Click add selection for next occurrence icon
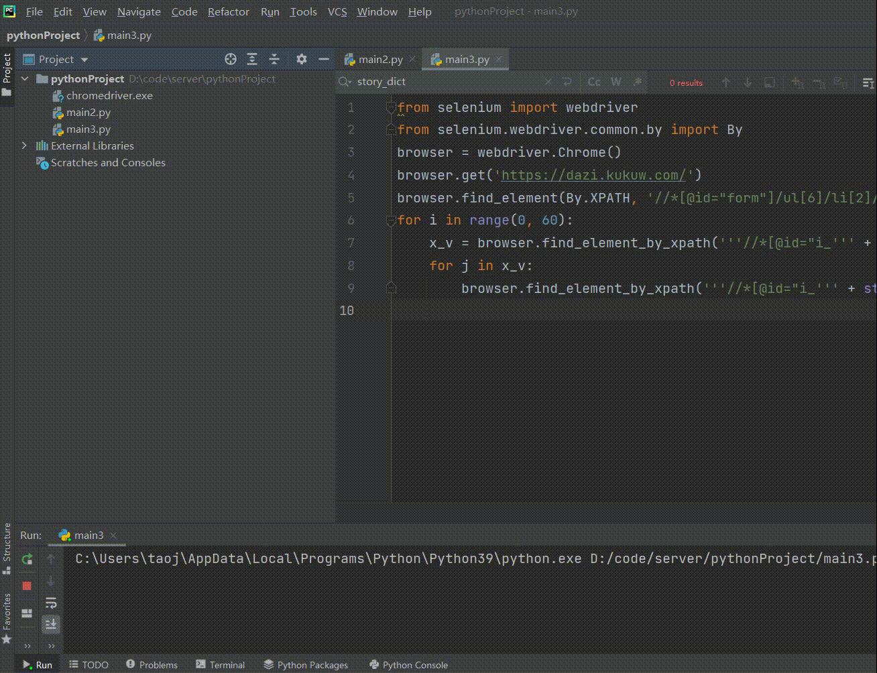 pos(797,82)
